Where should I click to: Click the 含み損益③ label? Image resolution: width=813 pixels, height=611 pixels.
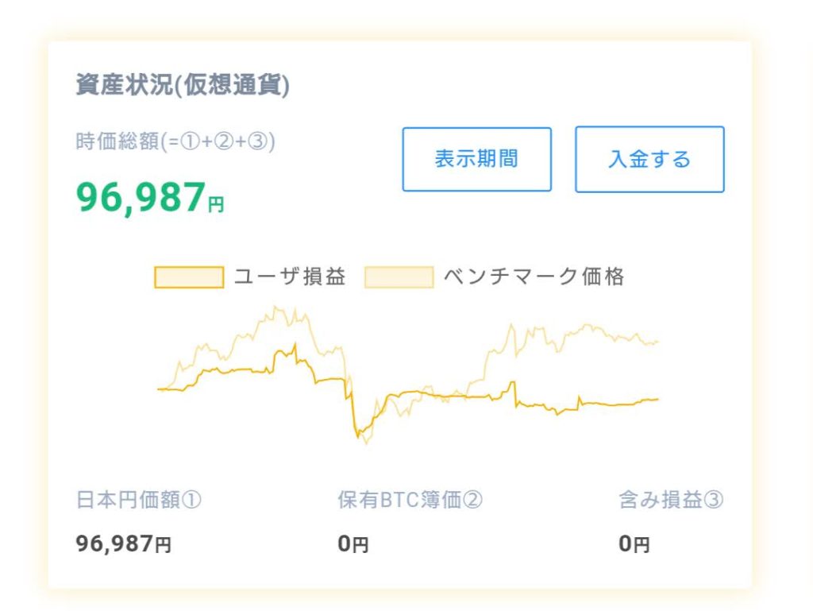(x=671, y=500)
